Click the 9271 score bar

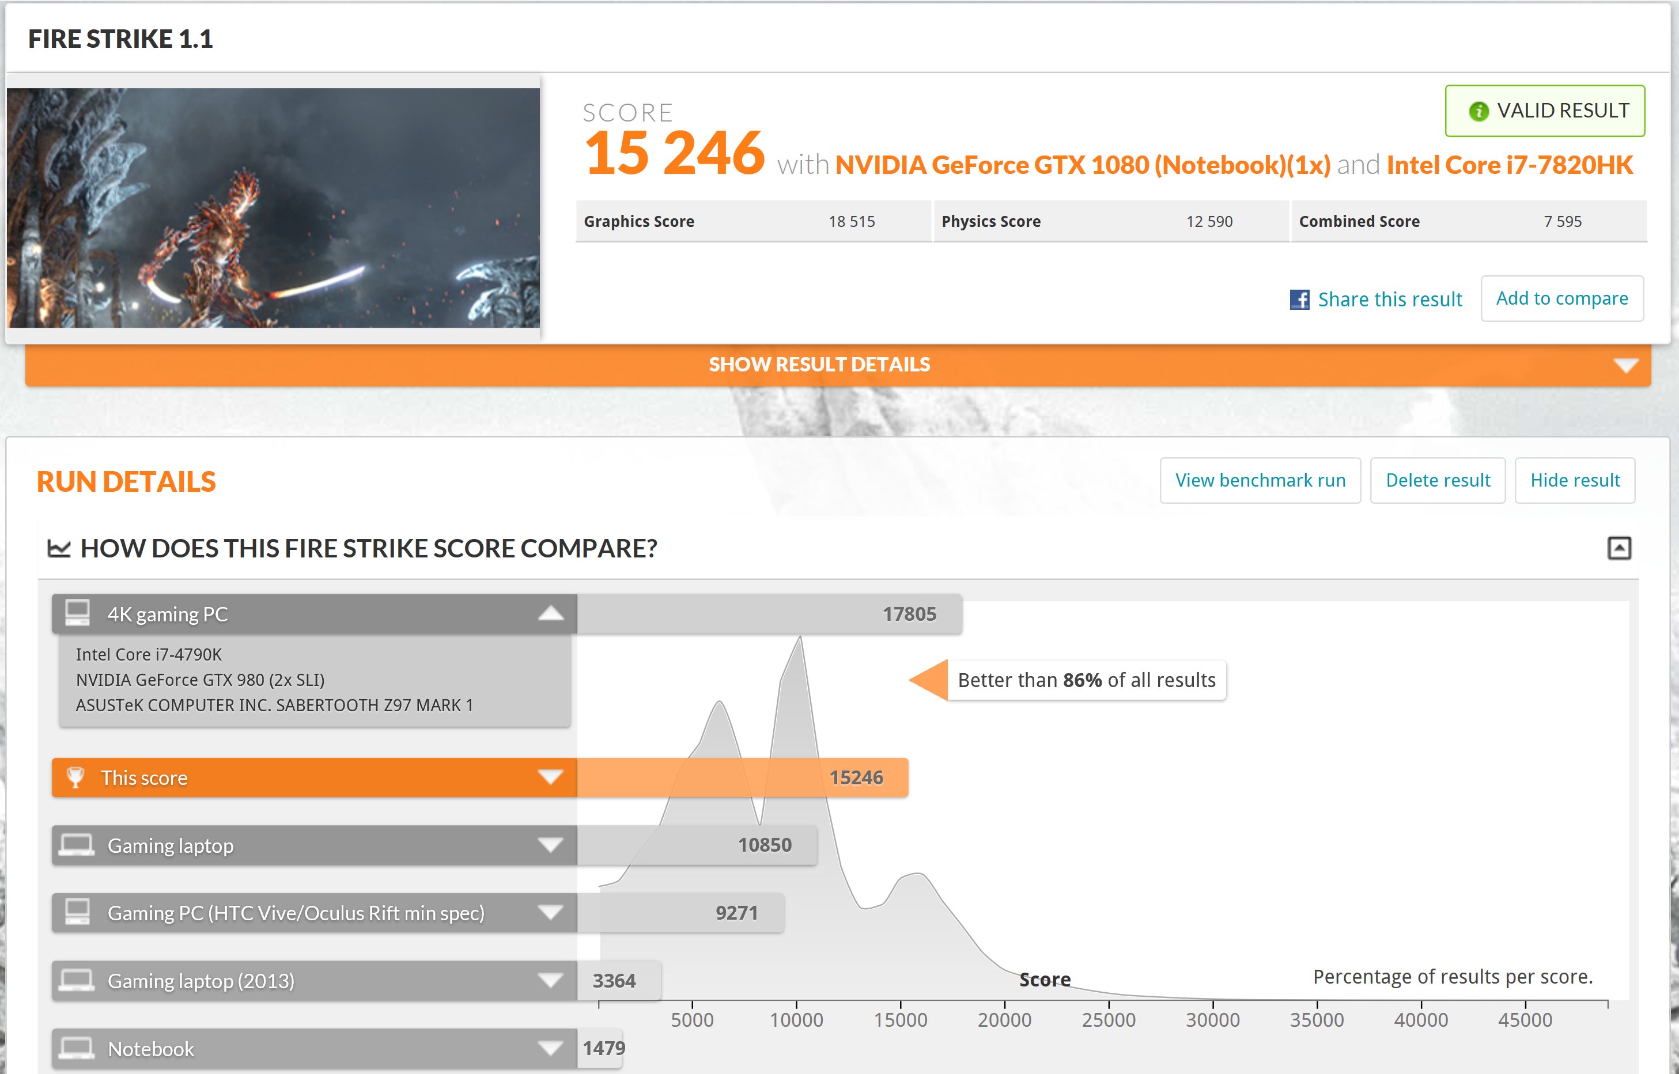680,912
